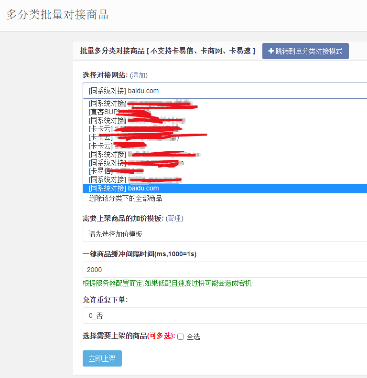Collapse the 选择对接网站 dropdown box
This screenshot has height=378, width=367.
pos(225,91)
